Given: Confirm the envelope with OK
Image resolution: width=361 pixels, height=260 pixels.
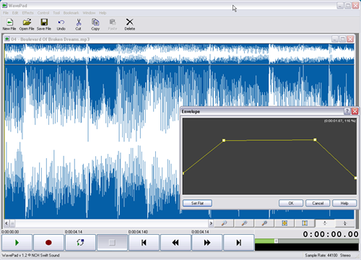Looking at the screenshot, I should coord(291,203).
